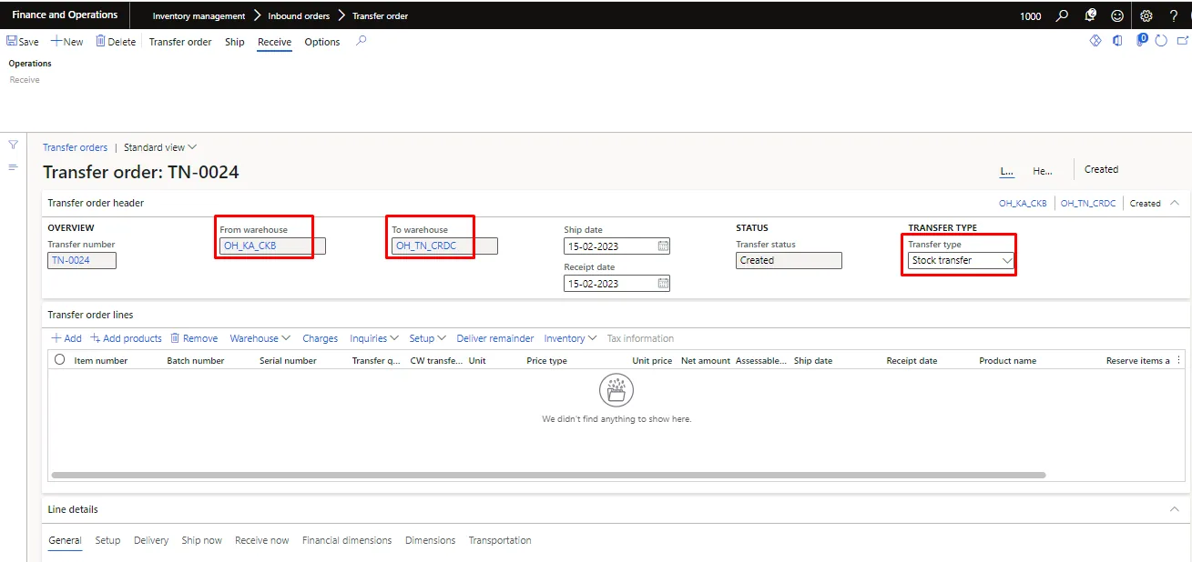The image size is (1192, 562).
Task: Open the Ship tab
Action: pos(235,42)
